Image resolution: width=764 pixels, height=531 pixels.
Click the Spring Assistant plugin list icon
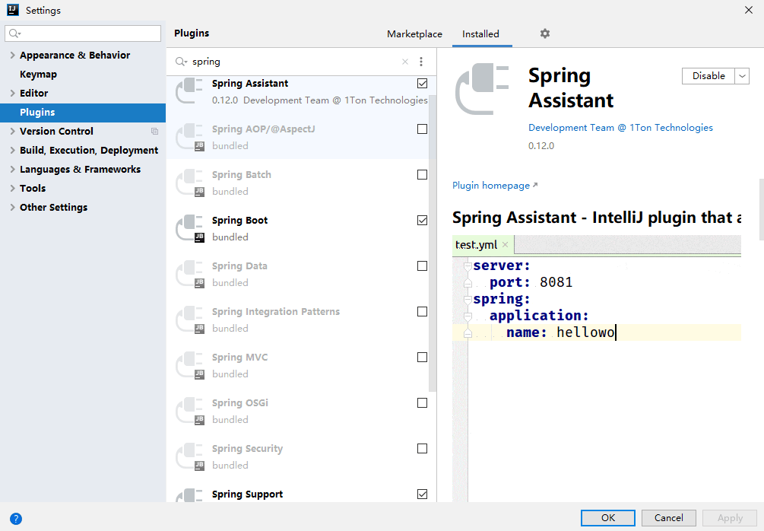189,91
